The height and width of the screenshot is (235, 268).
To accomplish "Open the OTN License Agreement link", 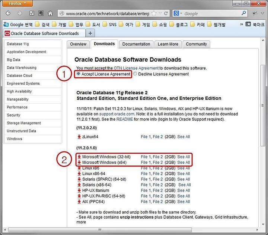I will tap(136, 68).
